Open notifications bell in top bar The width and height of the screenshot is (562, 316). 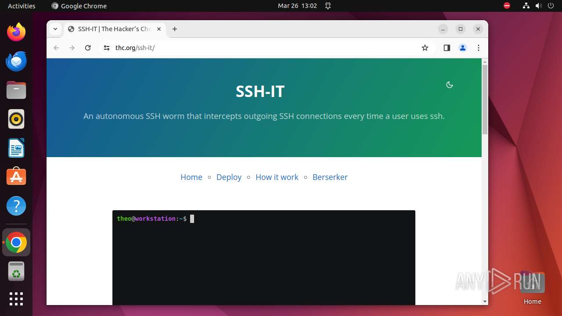click(328, 6)
